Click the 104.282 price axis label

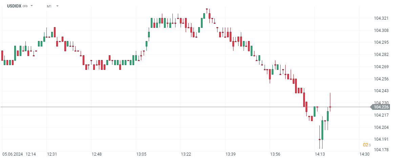coord(381,55)
